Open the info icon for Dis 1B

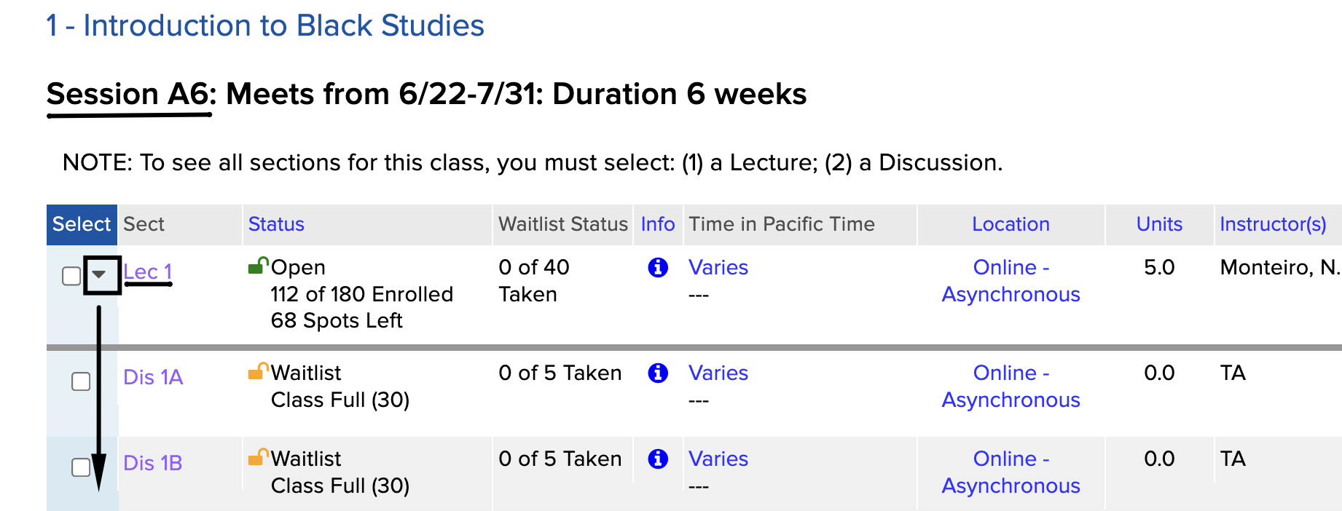[658, 459]
